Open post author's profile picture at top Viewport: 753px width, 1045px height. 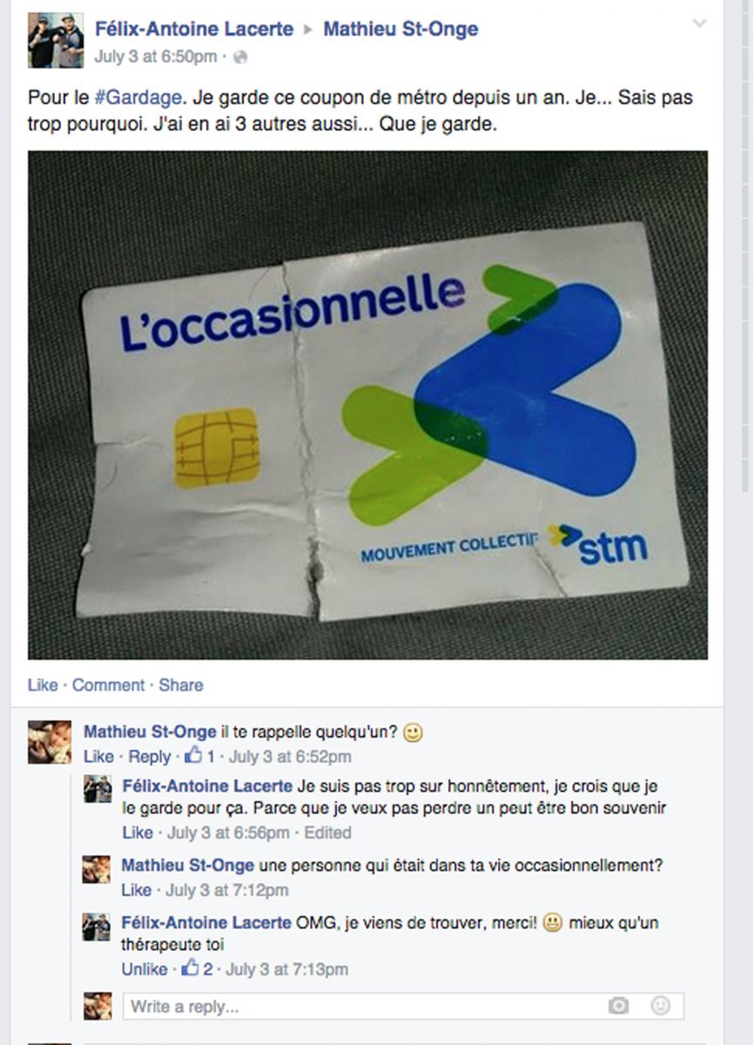pos(56,40)
